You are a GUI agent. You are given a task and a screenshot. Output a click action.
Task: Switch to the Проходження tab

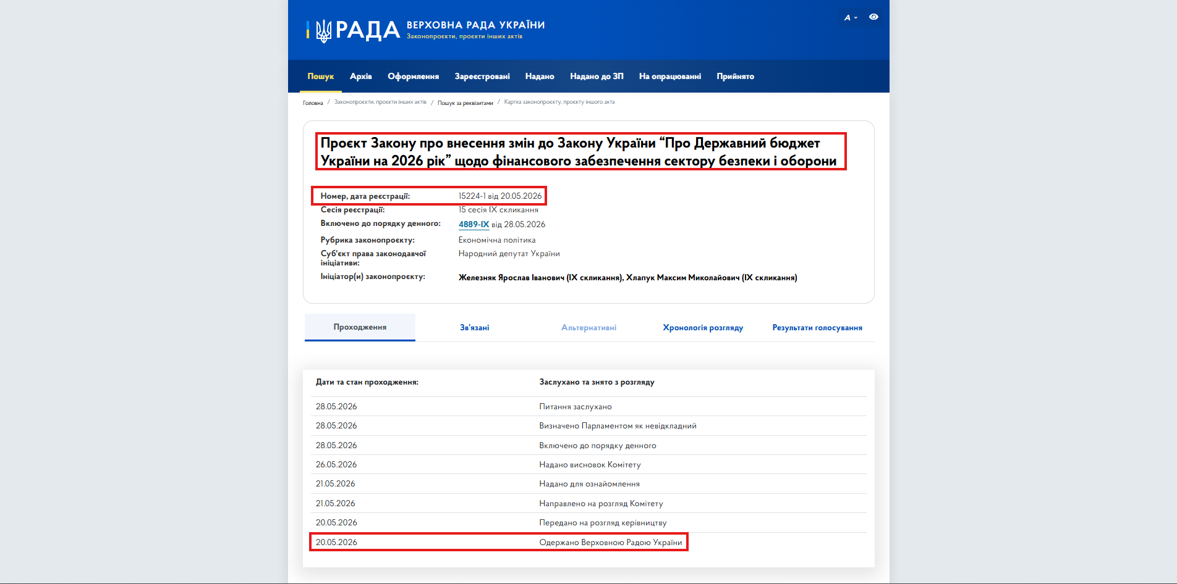tap(360, 327)
